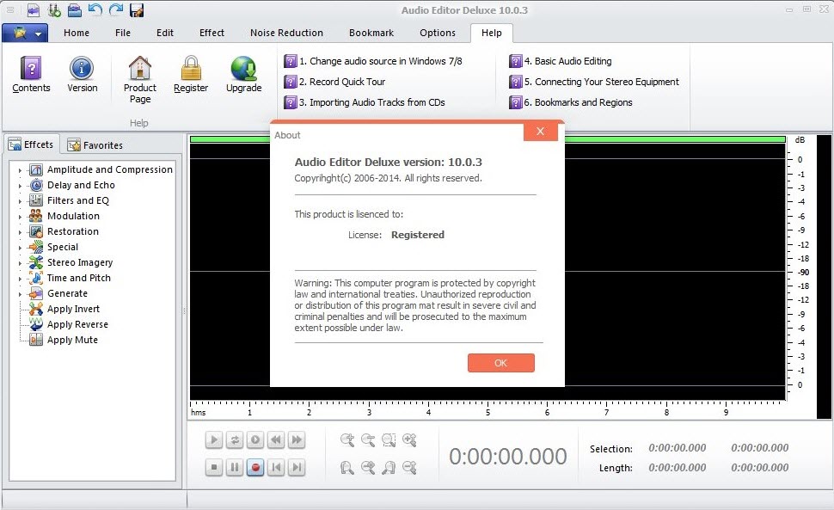Open the Bookmark ribbon tab

[371, 33]
